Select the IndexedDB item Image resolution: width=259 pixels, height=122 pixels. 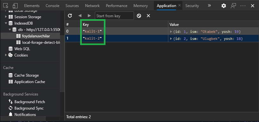23,23
